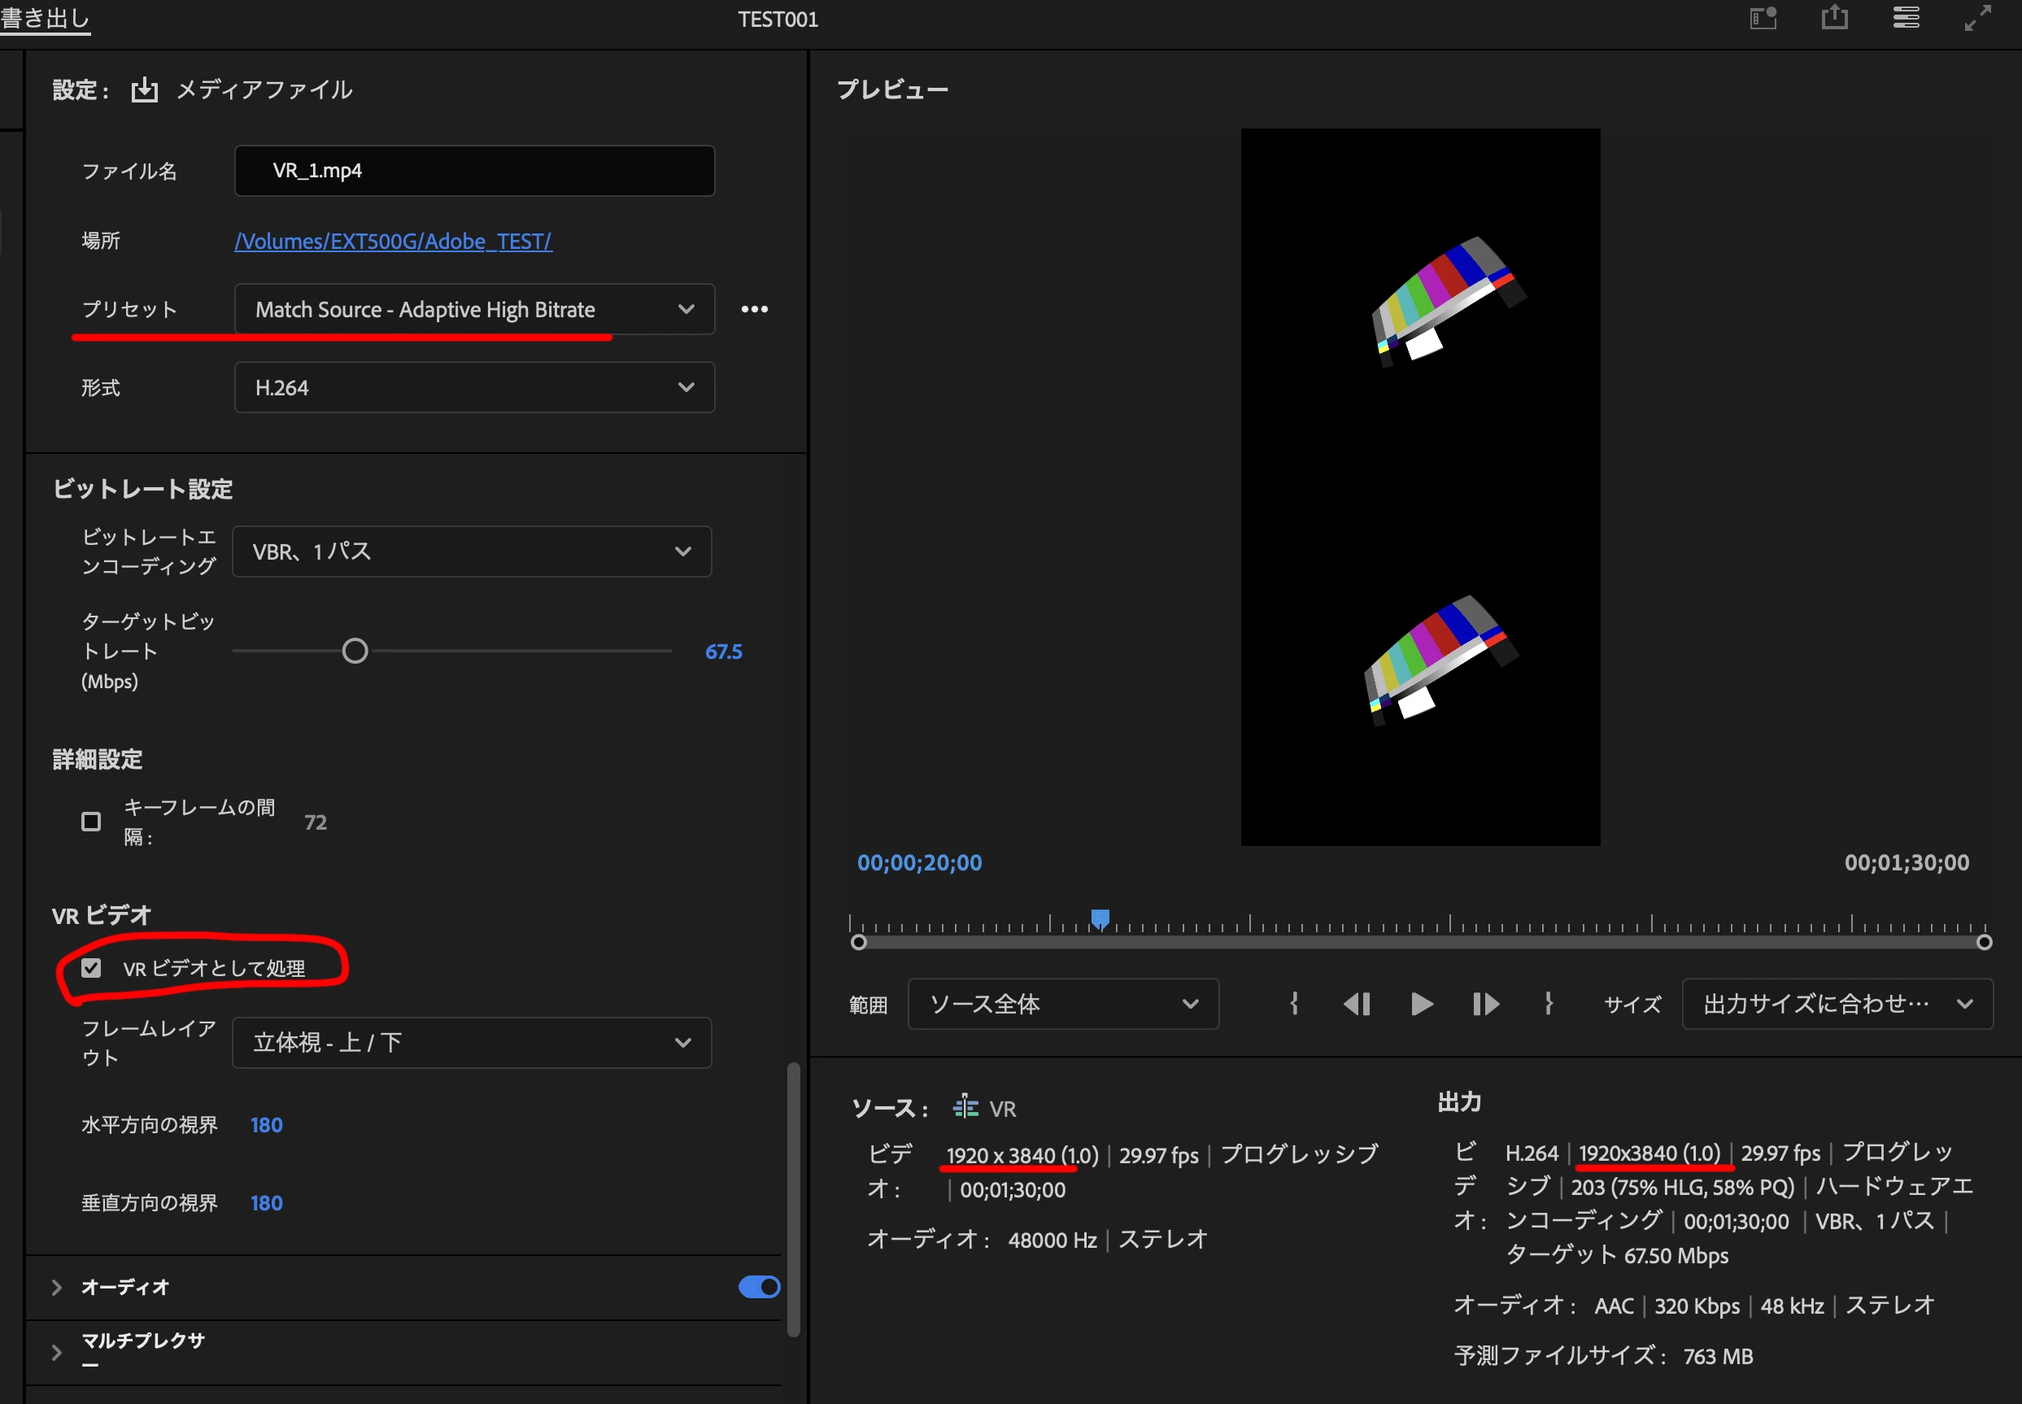Step back one frame in preview

pos(1356,1004)
